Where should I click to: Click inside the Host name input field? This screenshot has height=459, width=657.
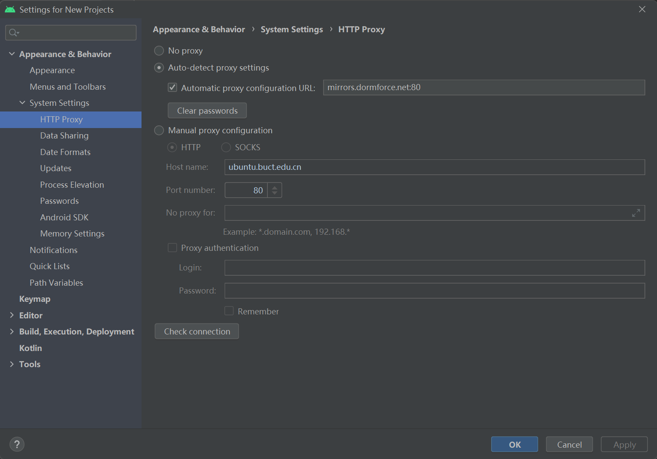(434, 167)
